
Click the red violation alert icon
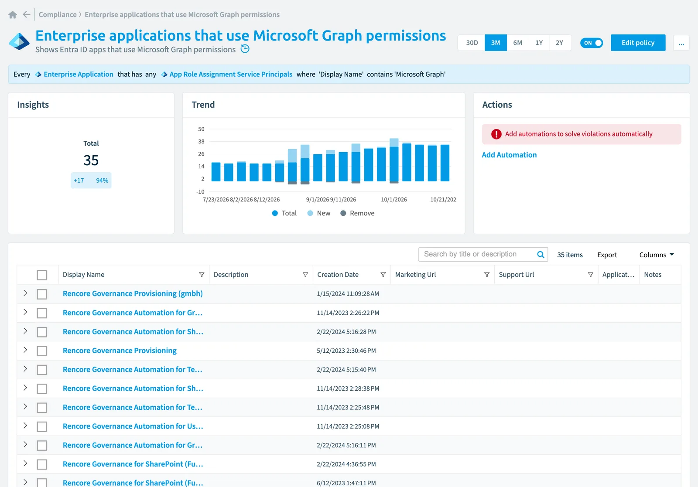496,134
